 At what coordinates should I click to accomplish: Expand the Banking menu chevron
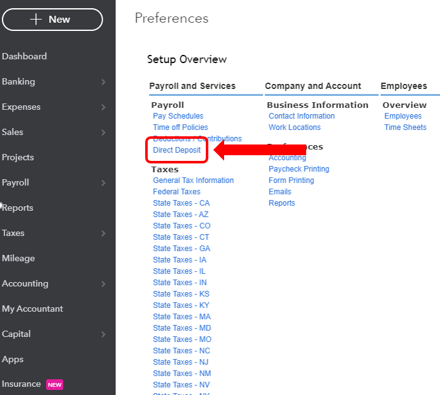[x=104, y=82]
